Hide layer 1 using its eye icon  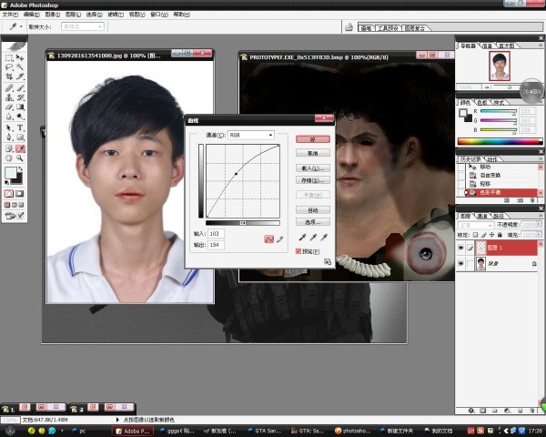click(x=461, y=247)
